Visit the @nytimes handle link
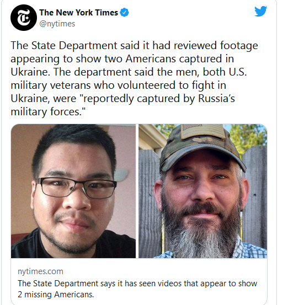This screenshot has height=305, width=288. [x=57, y=24]
